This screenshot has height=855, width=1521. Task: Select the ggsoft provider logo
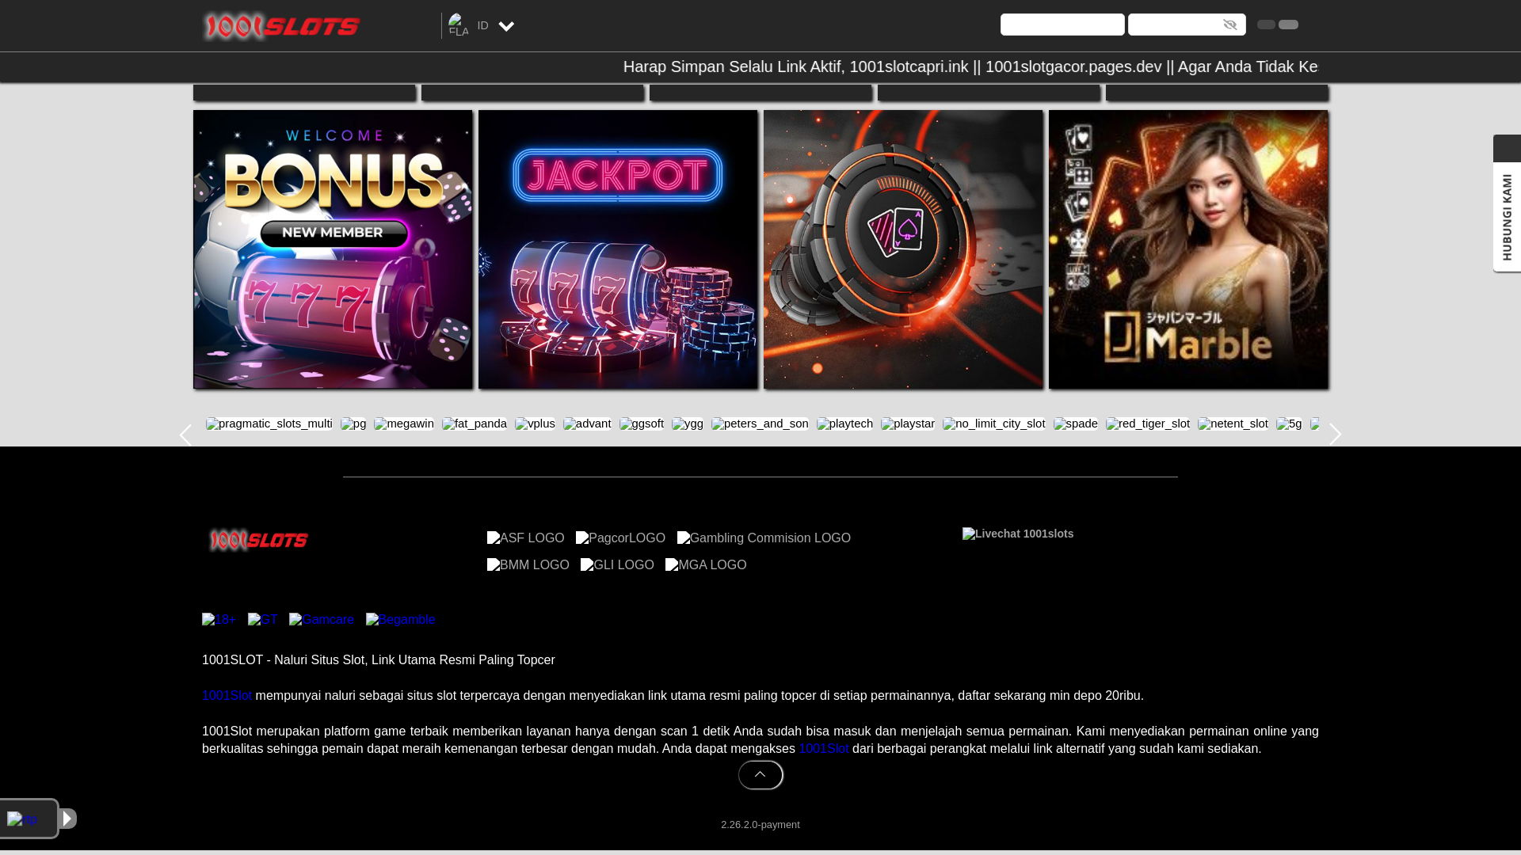coord(642,424)
